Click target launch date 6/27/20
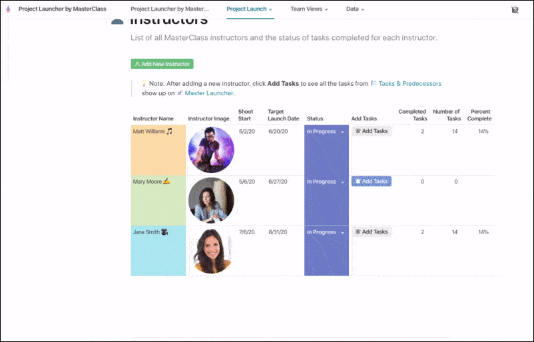534x342 pixels. 278,182
